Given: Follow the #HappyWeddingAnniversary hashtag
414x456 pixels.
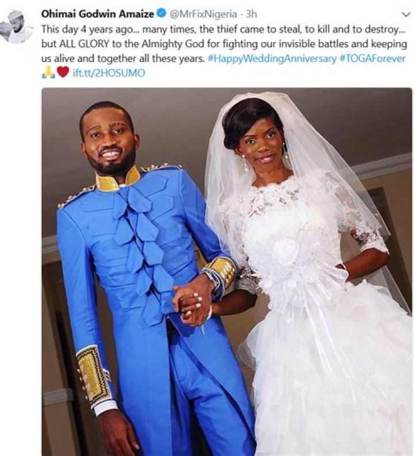Looking at the screenshot, I should [272, 59].
